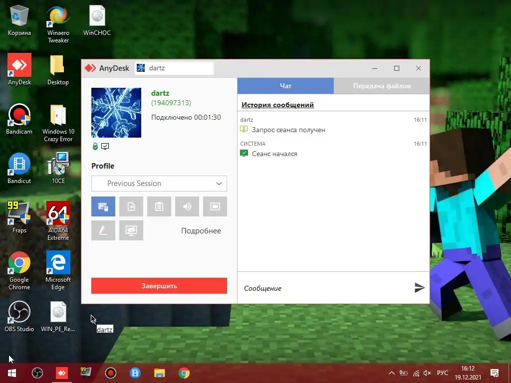This screenshot has width=511, height=383.
Task: Select the dartz session tab in title bar
Action: (x=174, y=68)
